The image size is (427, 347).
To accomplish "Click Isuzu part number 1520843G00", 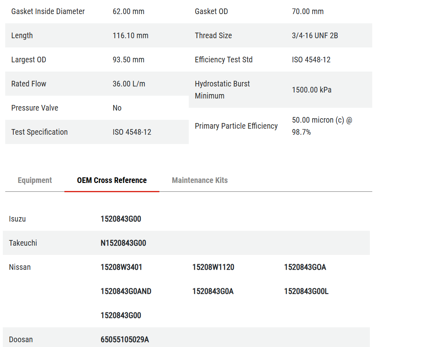I will pos(121,219).
